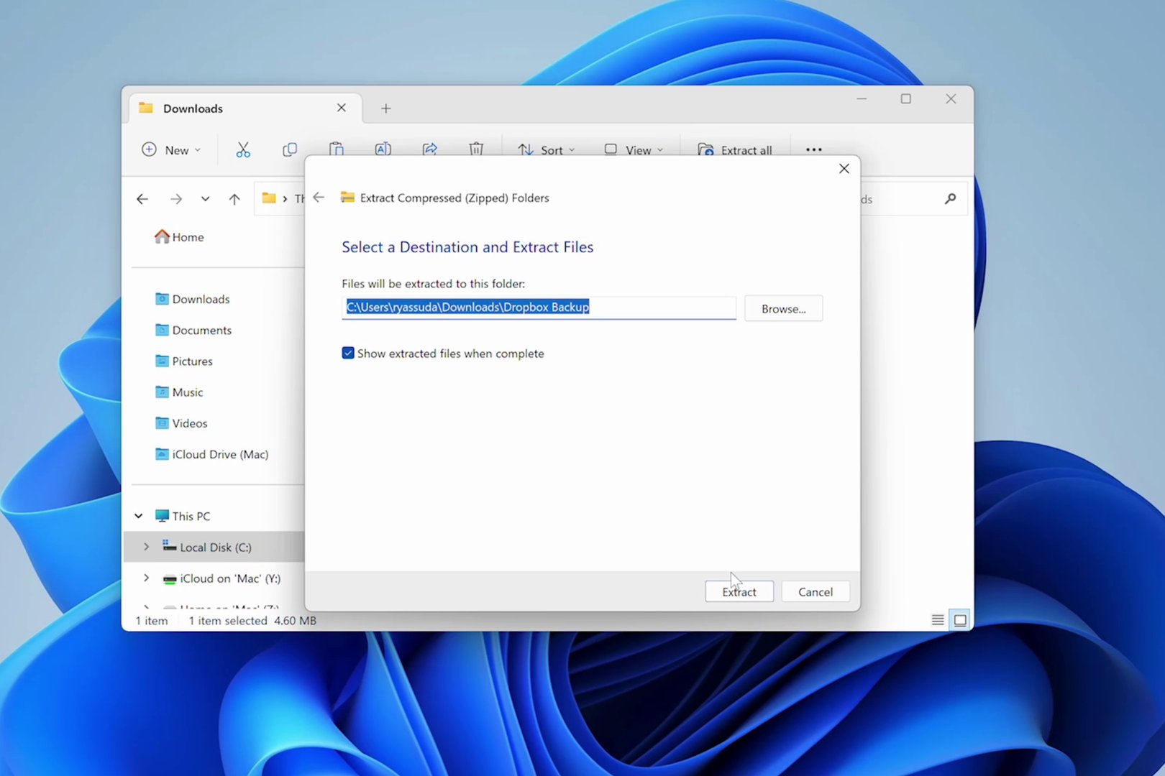
Task: Click the search icon in the search box
Action: 950,199
